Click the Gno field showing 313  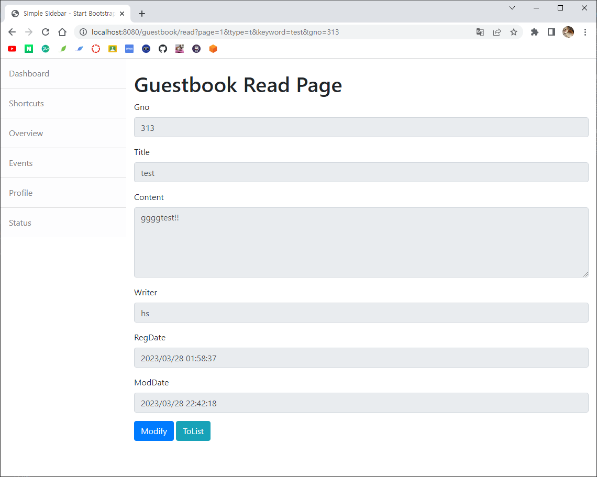click(x=361, y=128)
